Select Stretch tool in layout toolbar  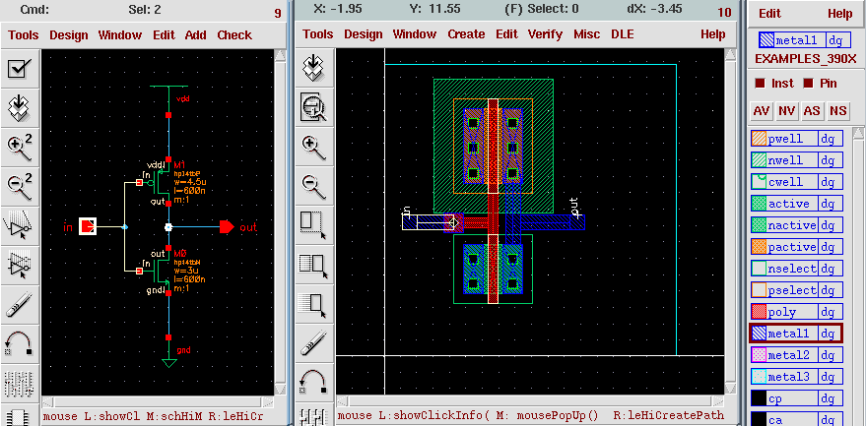tap(314, 224)
